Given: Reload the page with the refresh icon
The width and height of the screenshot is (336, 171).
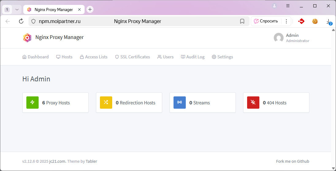Looking at the screenshot, I should point(21,21).
